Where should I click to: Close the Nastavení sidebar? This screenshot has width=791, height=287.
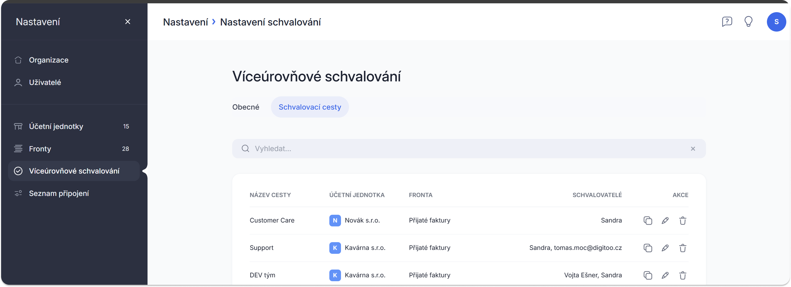point(128,22)
